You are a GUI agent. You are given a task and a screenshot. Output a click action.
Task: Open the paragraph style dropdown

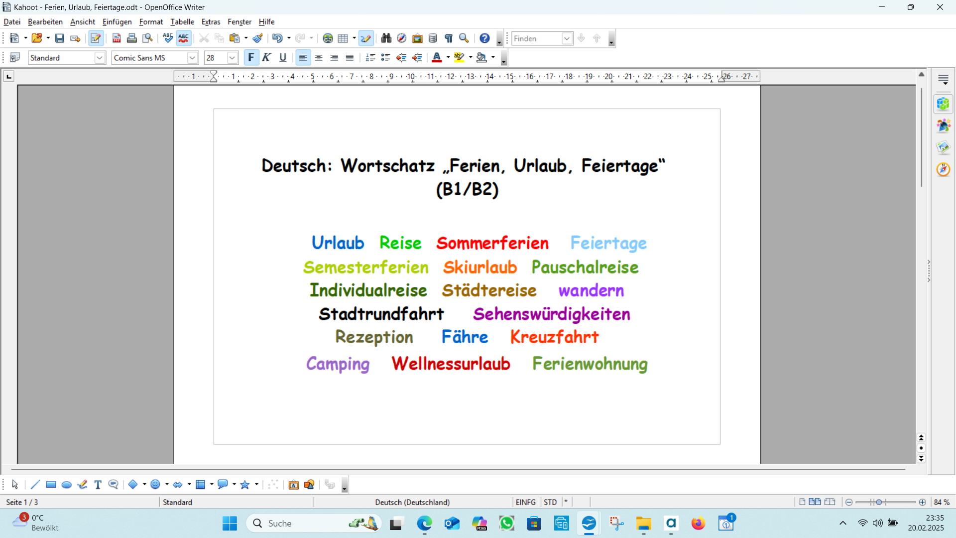point(100,57)
